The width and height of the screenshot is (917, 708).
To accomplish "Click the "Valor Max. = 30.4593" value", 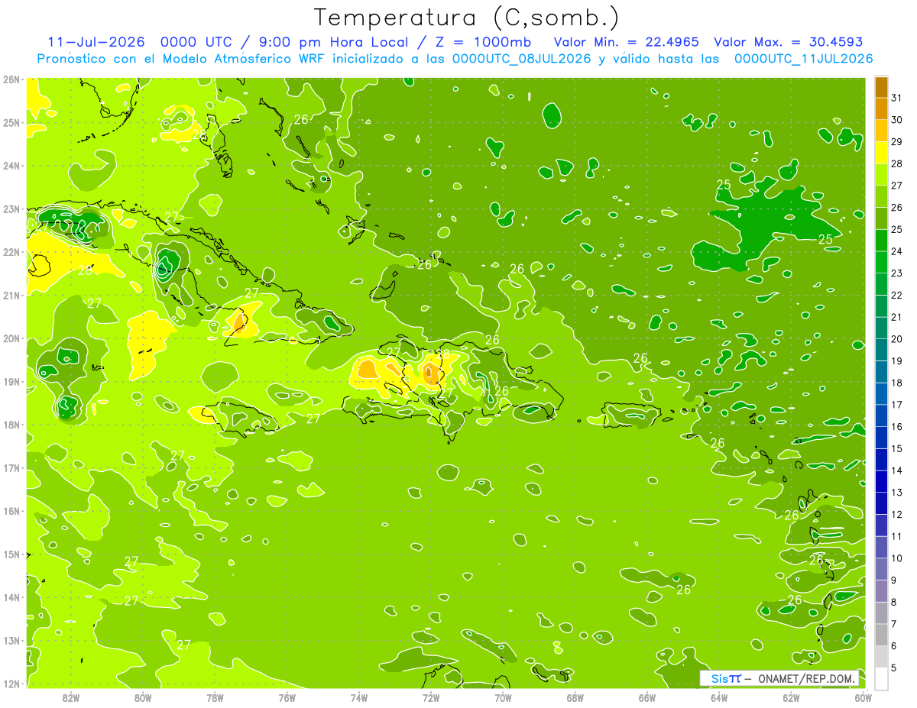I will coord(789,42).
